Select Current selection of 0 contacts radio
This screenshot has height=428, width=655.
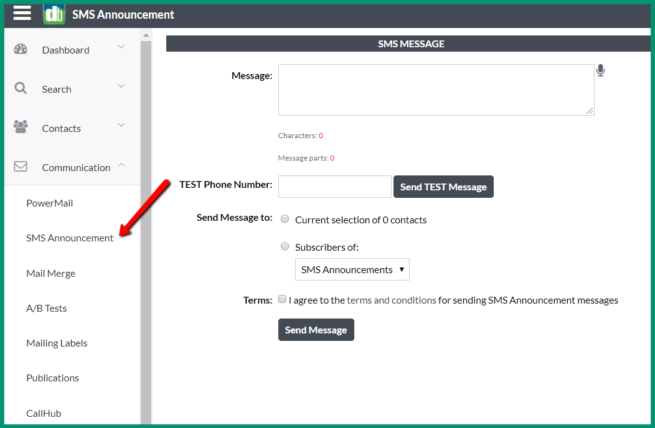[x=285, y=219]
